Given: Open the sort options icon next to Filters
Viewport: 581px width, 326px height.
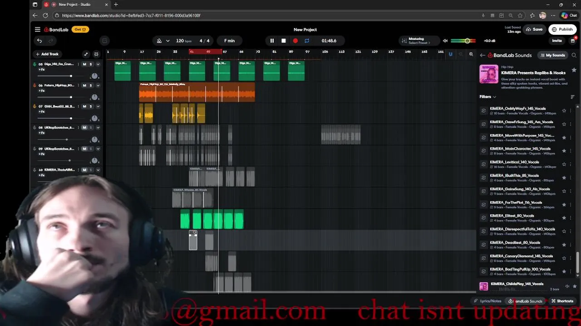Looking at the screenshot, I should pyautogui.click(x=572, y=97).
